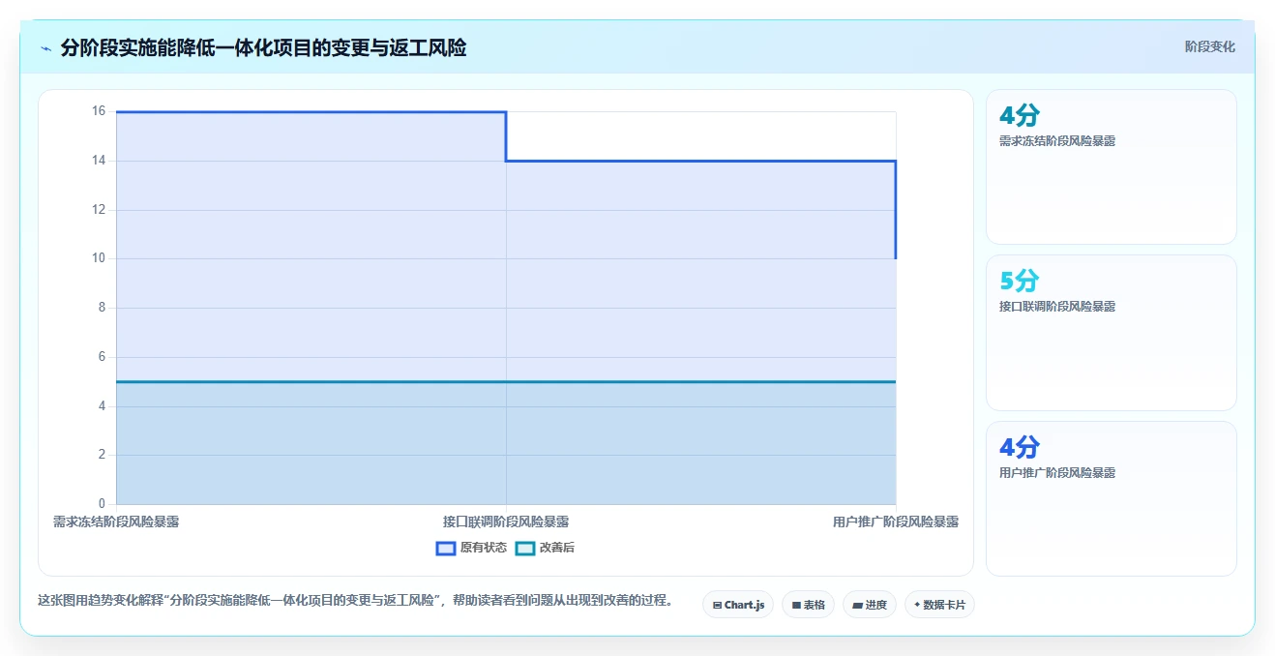This screenshot has height=656, width=1275.
Task: Toggle the 改善后 legend series
Action: 545,548
